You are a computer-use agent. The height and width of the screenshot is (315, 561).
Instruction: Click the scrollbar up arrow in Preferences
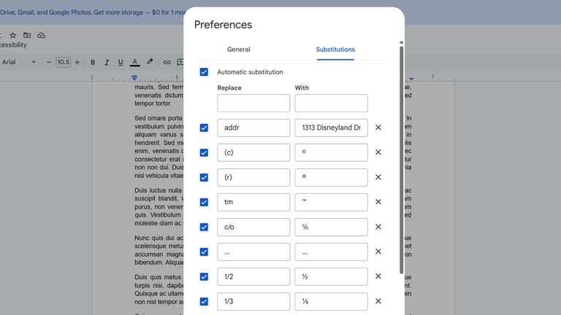point(402,42)
